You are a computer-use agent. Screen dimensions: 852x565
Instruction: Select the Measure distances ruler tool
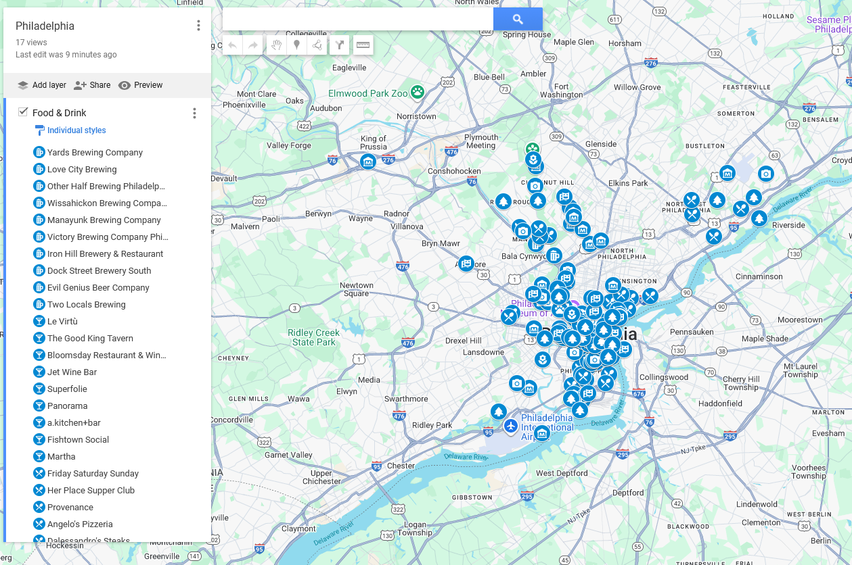363,45
